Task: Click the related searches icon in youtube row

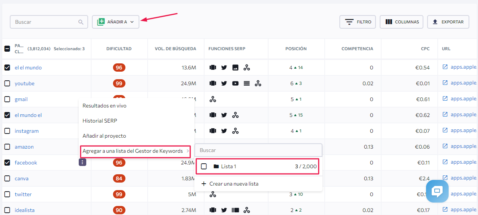Action: pyautogui.click(x=258, y=83)
